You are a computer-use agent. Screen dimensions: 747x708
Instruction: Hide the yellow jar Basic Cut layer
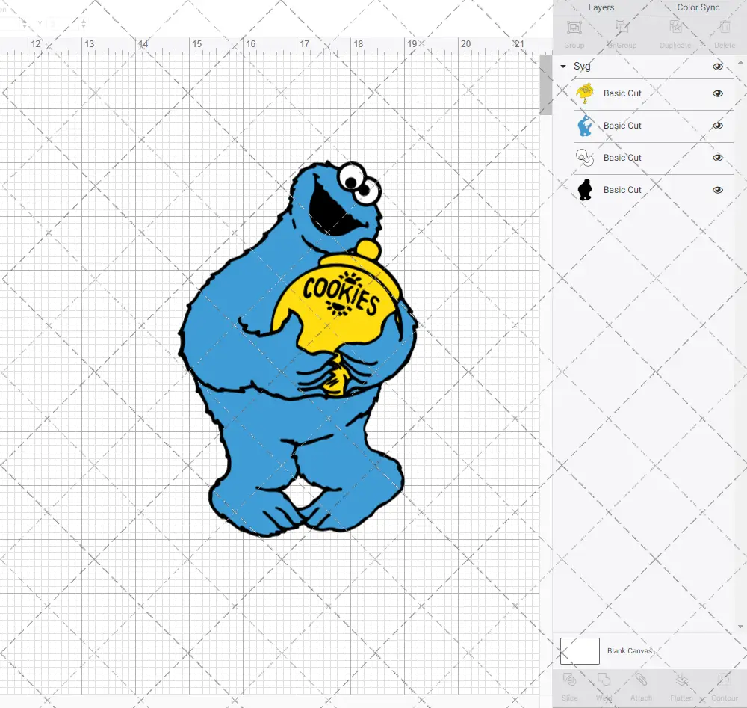[717, 93]
